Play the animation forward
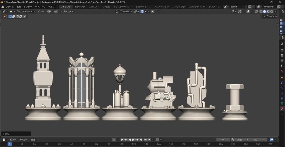 (133, 140)
